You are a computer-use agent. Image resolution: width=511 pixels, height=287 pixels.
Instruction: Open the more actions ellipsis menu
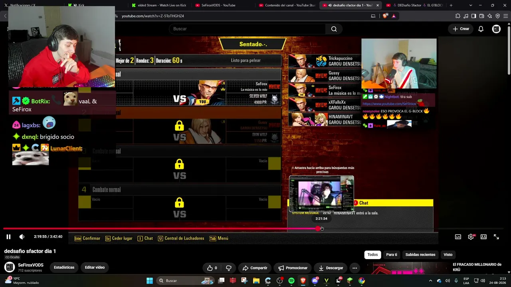pos(355,268)
